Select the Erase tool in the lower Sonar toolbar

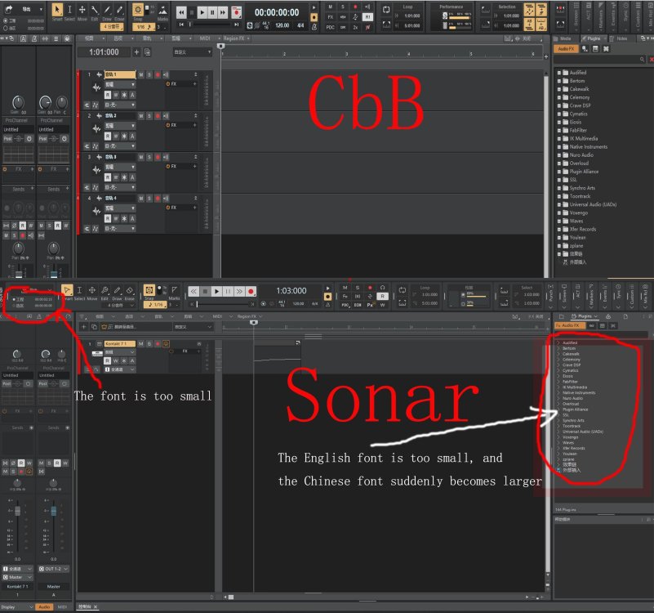pyautogui.click(x=131, y=291)
